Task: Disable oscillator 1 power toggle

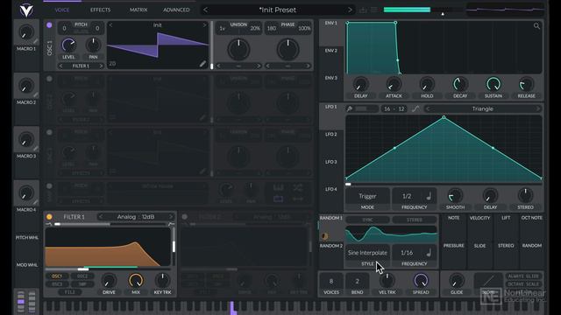Action: click(49, 25)
